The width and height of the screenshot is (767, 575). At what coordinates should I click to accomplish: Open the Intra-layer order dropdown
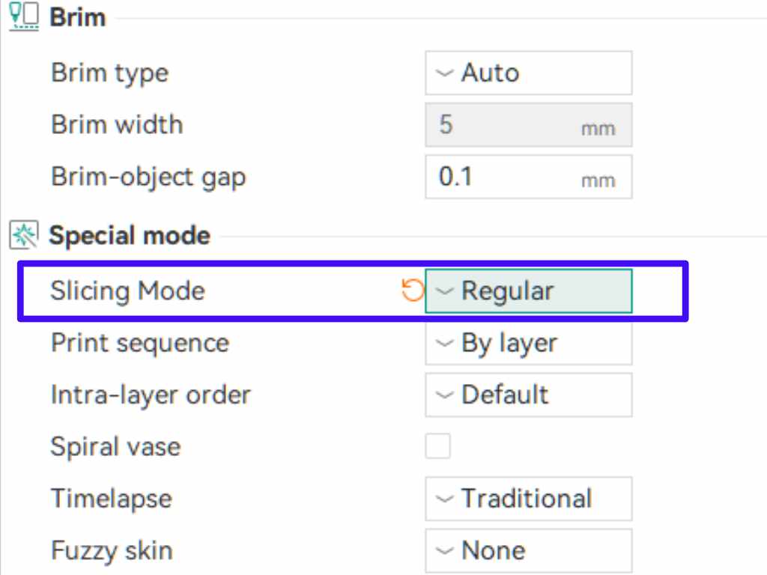coord(528,395)
